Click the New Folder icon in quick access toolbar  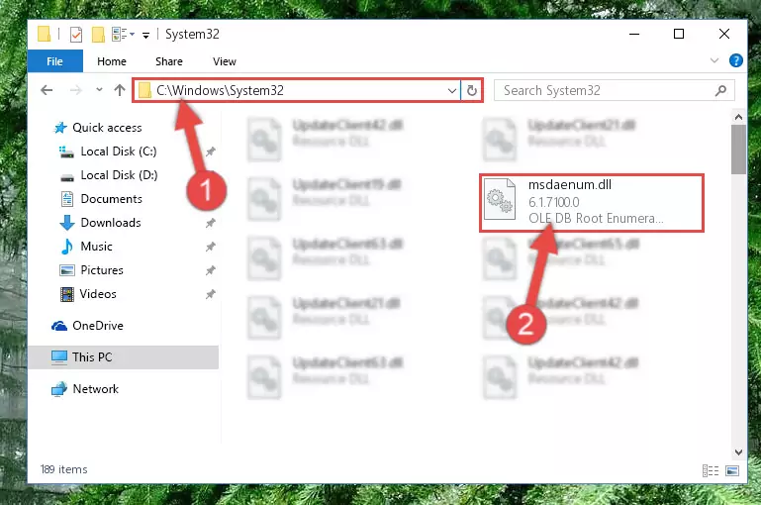pyautogui.click(x=98, y=35)
